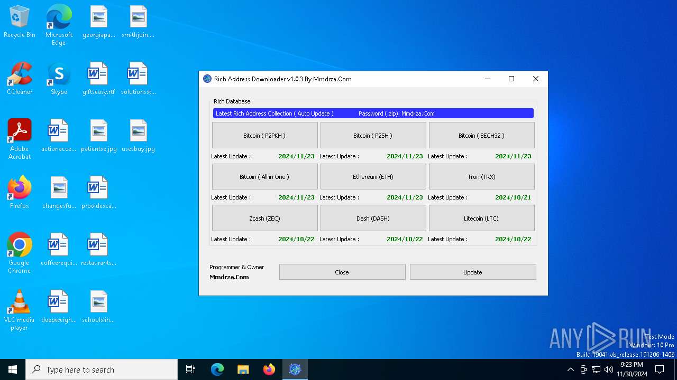Click the Latest Rich Address Collection banner
The height and width of the screenshot is (380, 677).
click(x=373, y=113)
